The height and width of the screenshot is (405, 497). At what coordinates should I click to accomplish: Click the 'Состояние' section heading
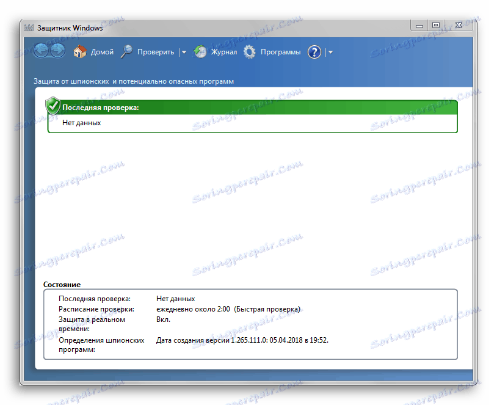[x=62, y=285]
